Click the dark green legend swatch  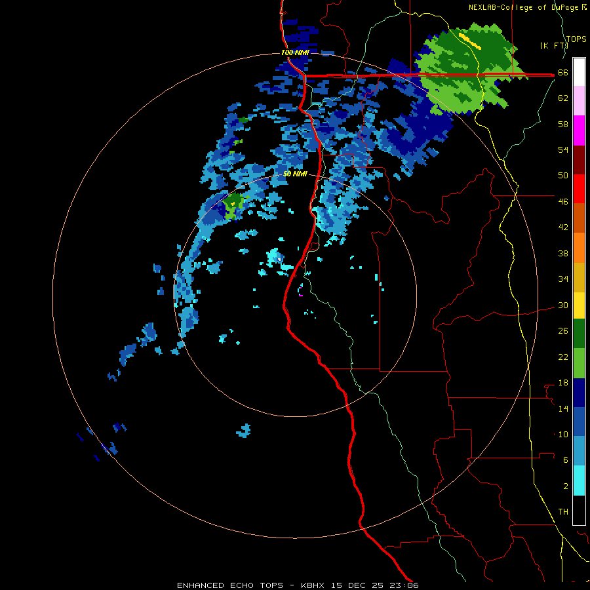coord(579,334)
